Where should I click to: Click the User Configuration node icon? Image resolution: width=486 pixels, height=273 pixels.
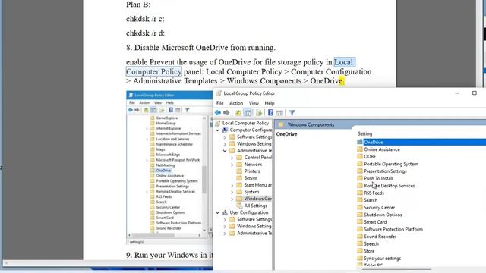pos(225,212)
